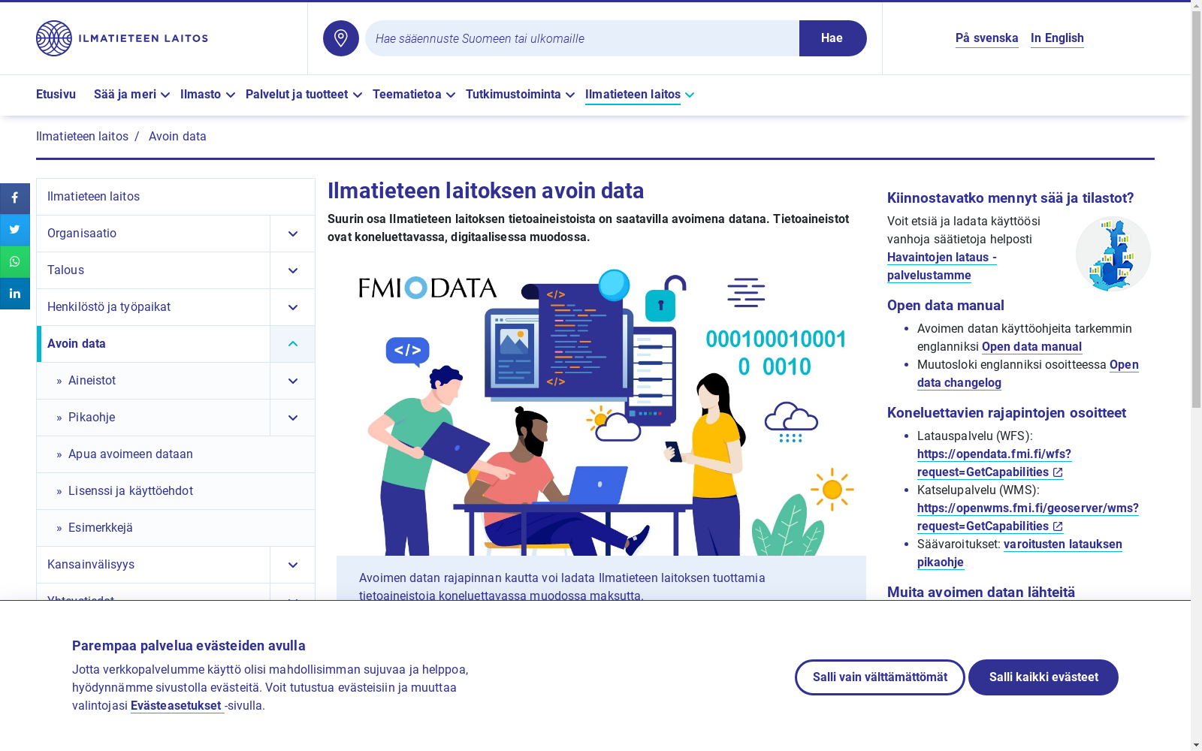Switch language to På svenska
The height and width of the screenshot is (751, 1202).
[987, 38]
